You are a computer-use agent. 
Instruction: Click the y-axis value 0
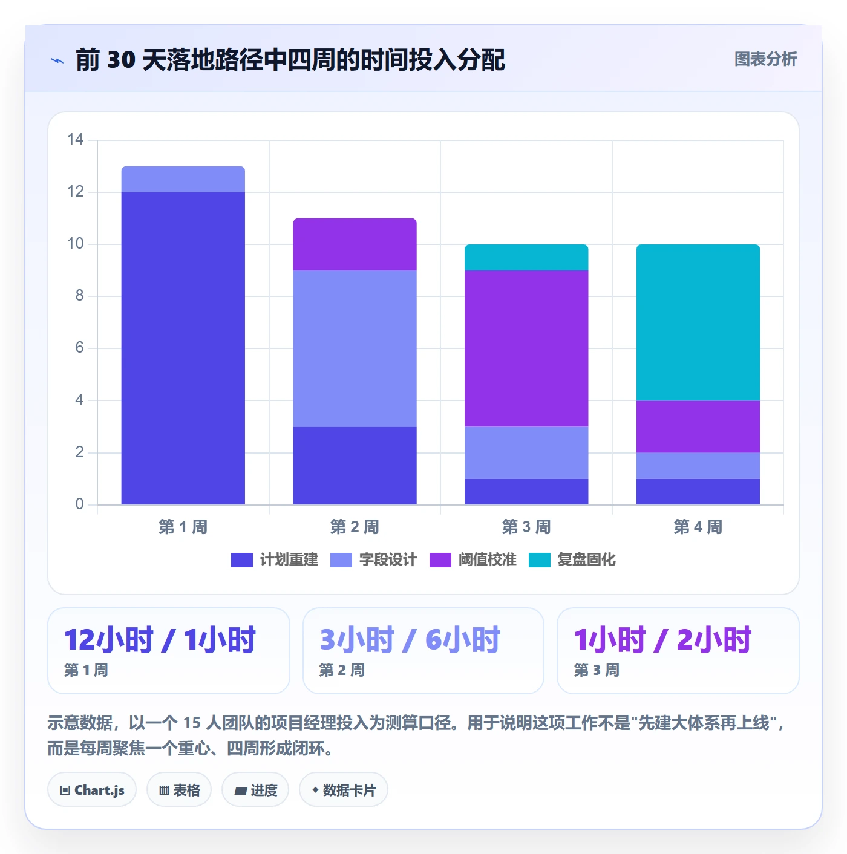(79, 504)
